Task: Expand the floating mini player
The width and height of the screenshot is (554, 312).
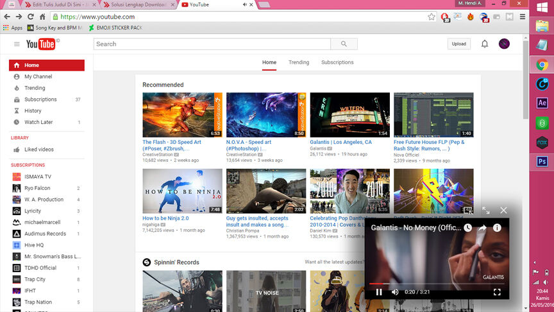Action: [486, 211]
